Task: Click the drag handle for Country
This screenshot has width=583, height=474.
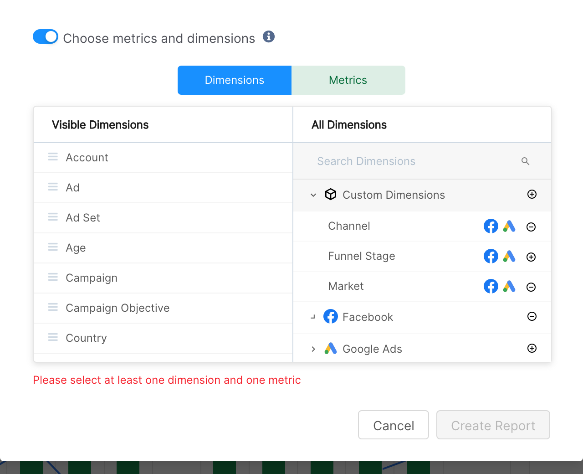Action: (x=53, y=337)
